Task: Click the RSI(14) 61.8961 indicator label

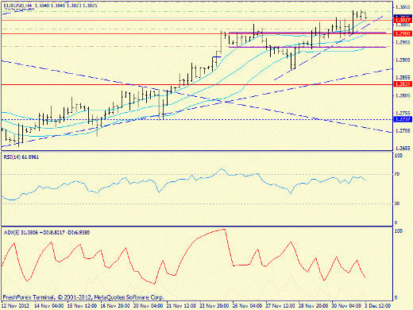Action: (x=21, y=157)
